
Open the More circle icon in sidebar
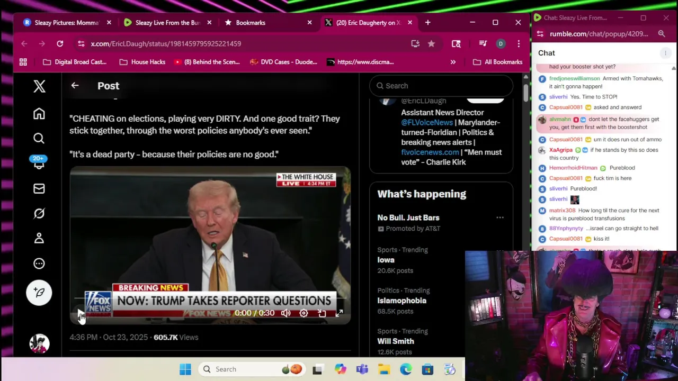click(x=39, y=264)
